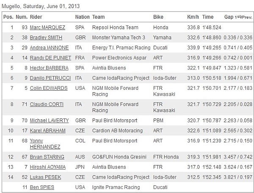Click the Gap 1st/Prev. column header
The image size is (254, 193).
pos(238,17)
